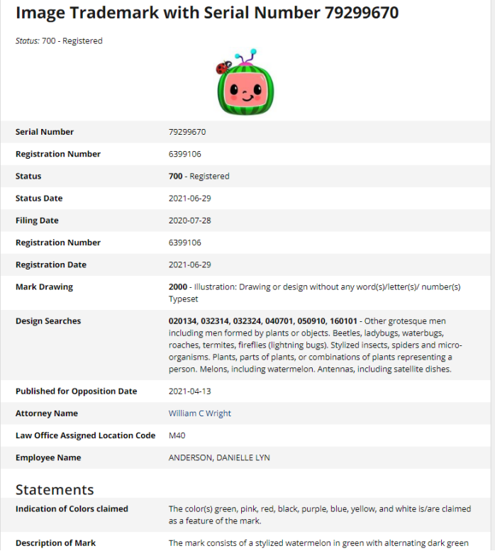Click the Mark Drawing description text starting with 2000
The image size is (495, 551).
[314, 293]
